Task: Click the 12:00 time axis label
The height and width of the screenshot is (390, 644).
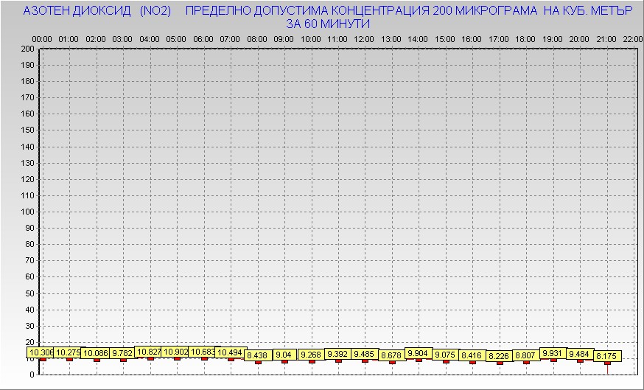Action: point(364,38)
